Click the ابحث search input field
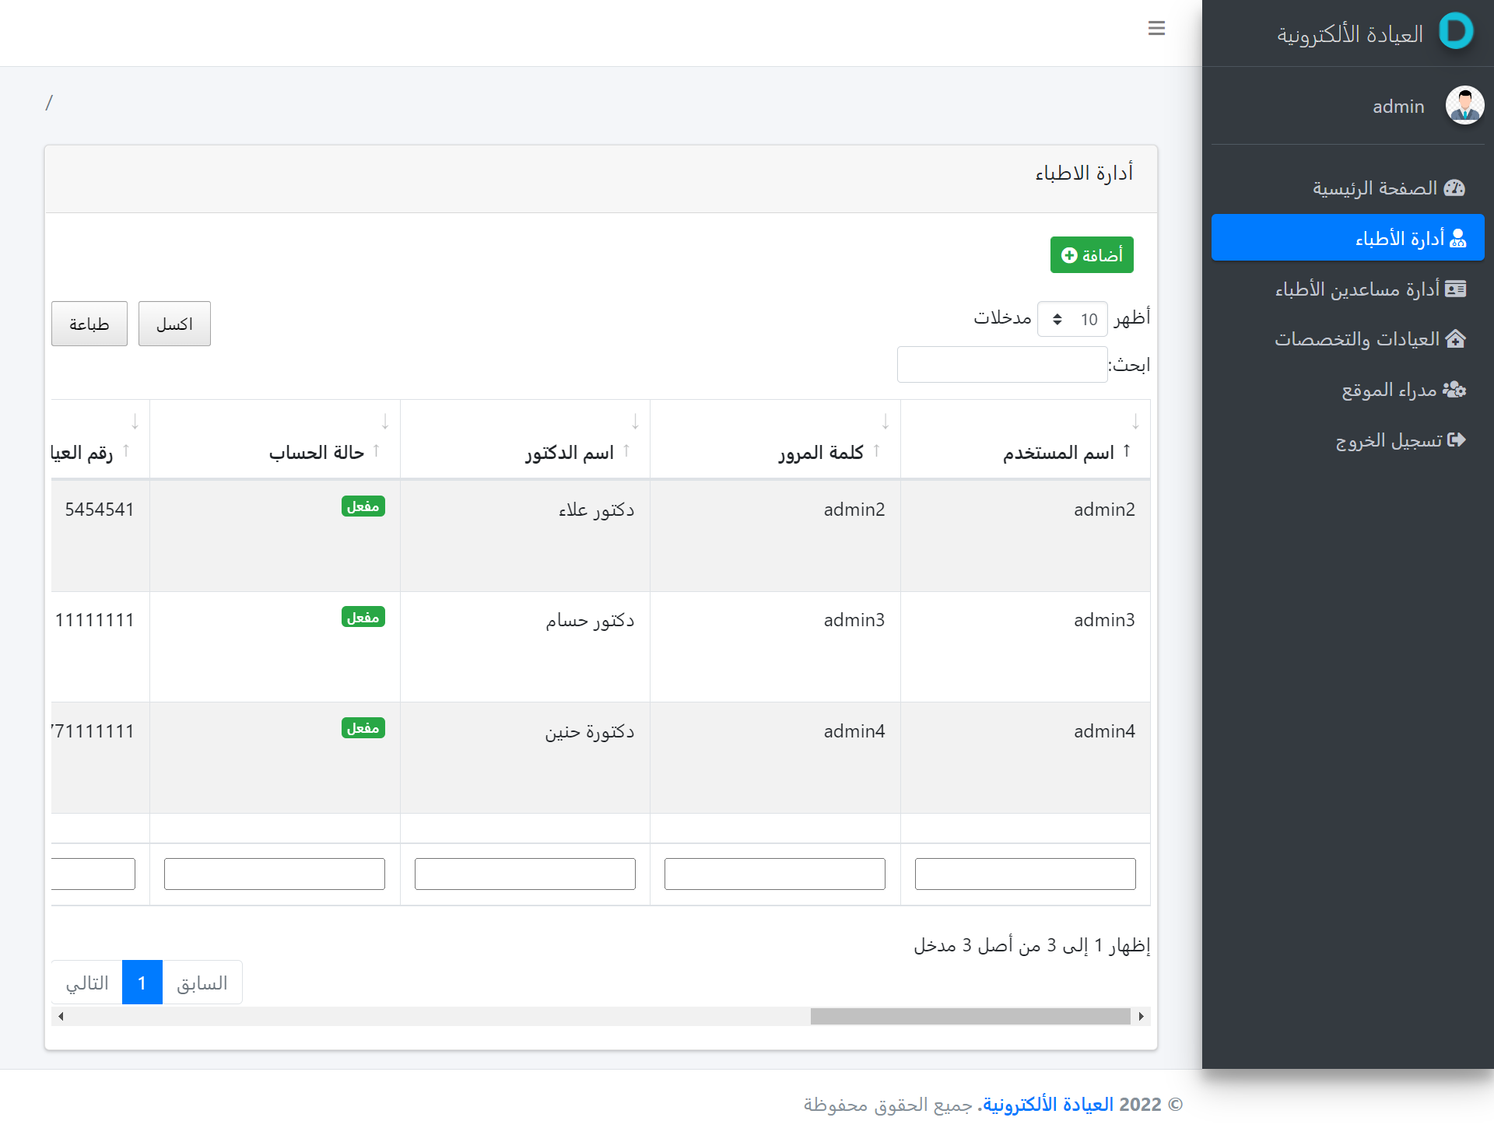 tap(1002, 365)
